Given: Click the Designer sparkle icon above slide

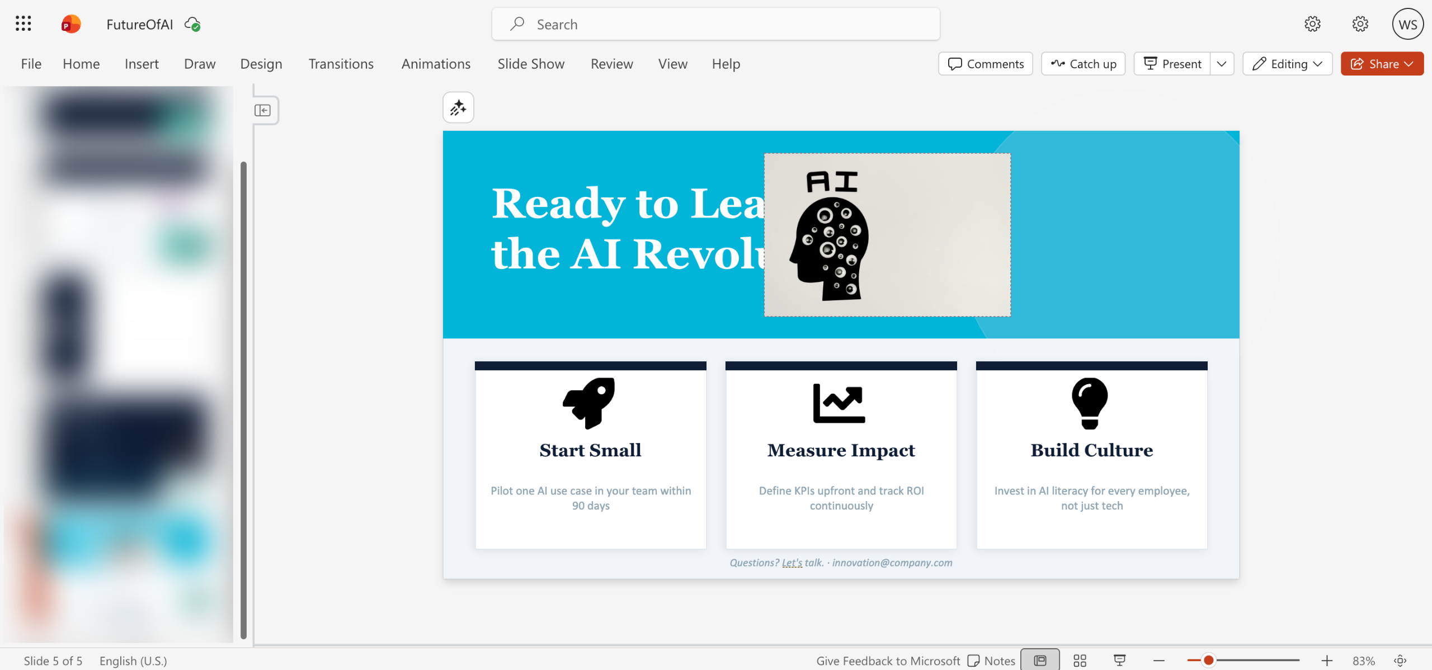Looking at the screenshot, I should [458, 107].
